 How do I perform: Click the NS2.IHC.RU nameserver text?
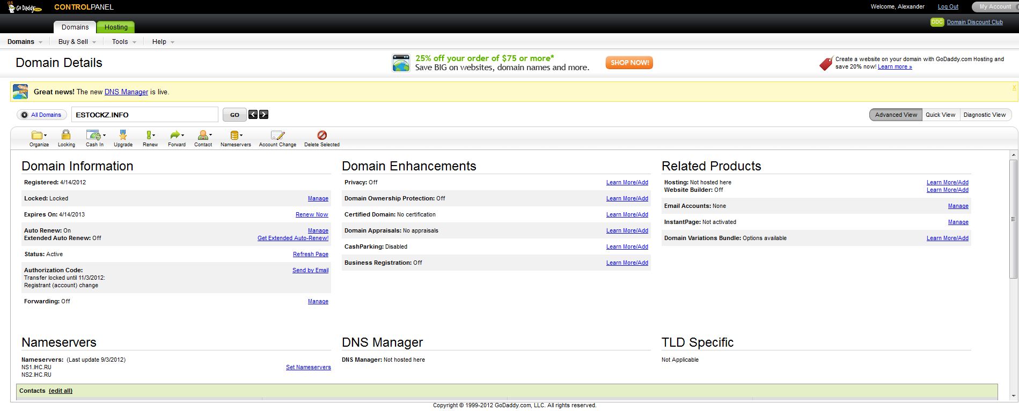tap(36, 375)
